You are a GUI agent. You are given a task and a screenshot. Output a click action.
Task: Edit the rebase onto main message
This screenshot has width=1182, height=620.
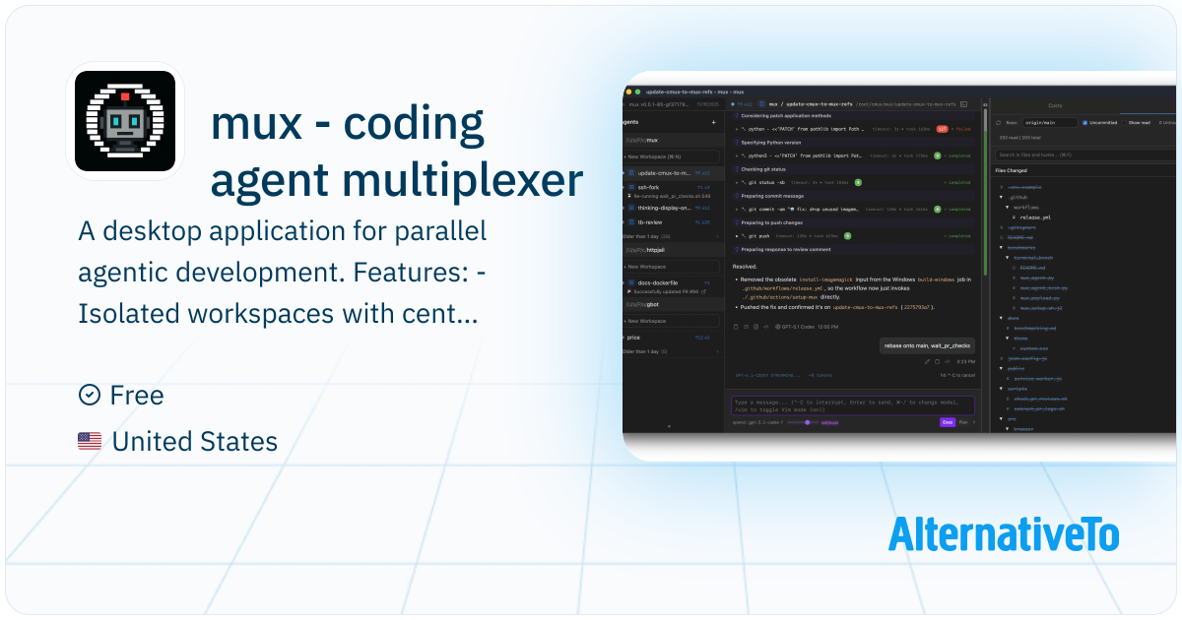click(927, 361)
